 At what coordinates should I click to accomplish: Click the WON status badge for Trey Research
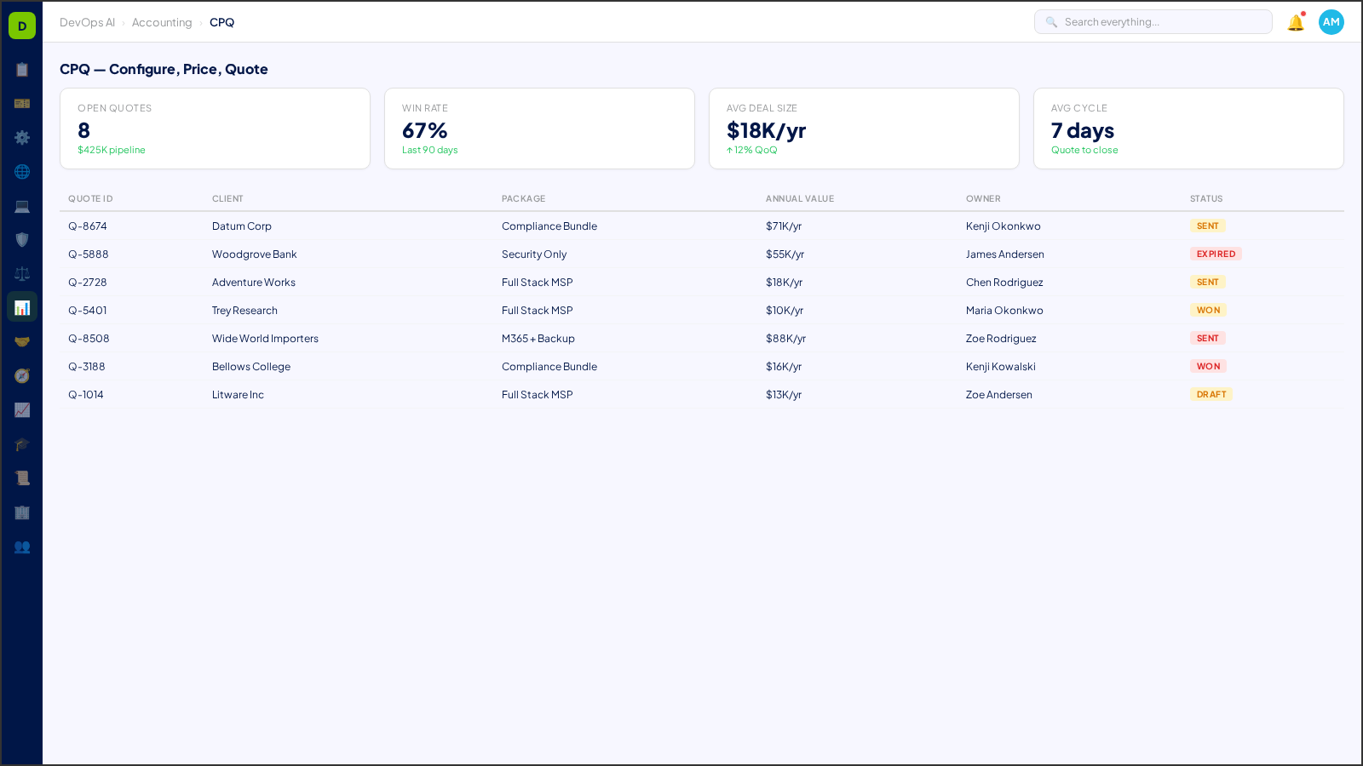[x=1208, y=310]
